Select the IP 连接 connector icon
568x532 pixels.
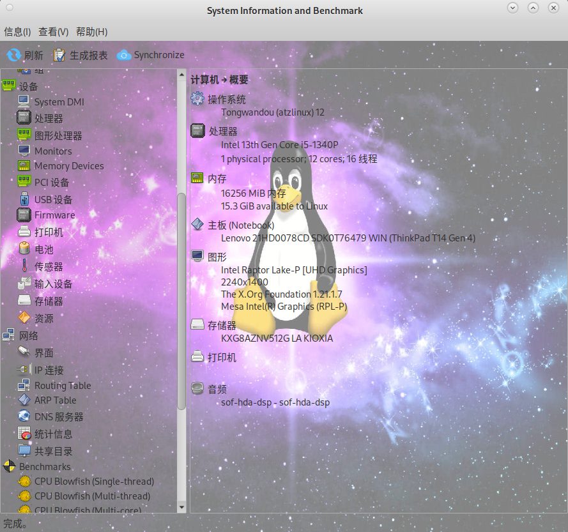[x=24, y=369]
